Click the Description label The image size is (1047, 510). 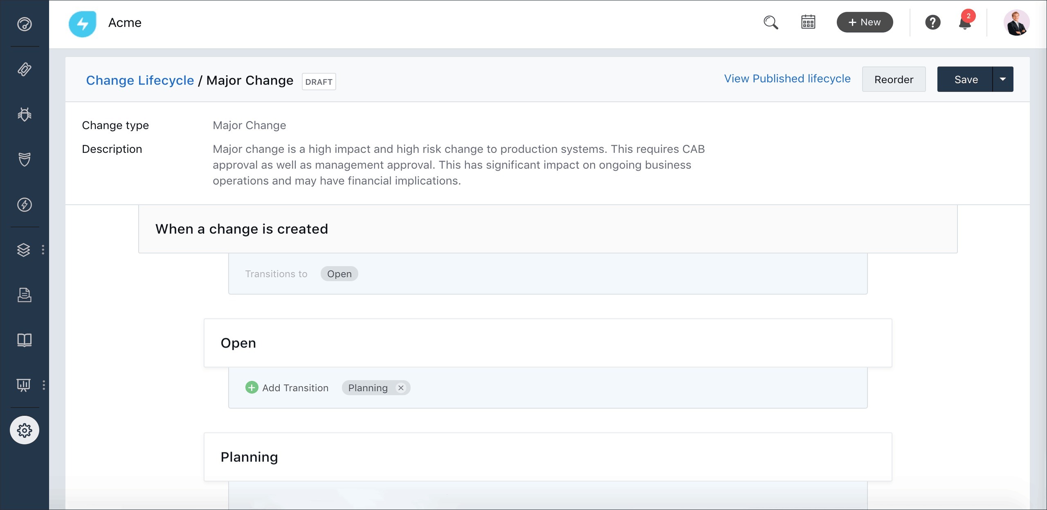point(112,149)
